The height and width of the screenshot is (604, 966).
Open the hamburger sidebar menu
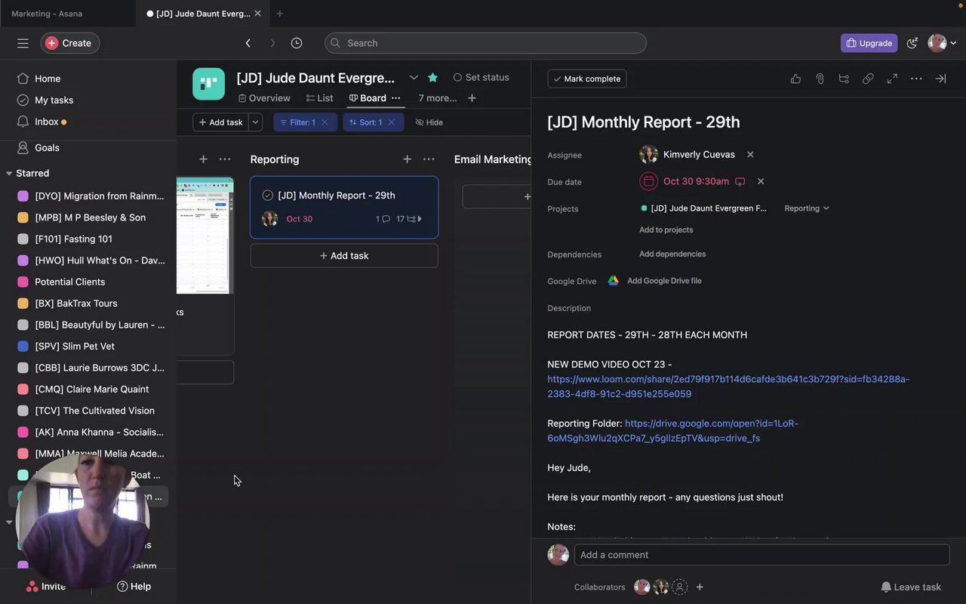23,43
